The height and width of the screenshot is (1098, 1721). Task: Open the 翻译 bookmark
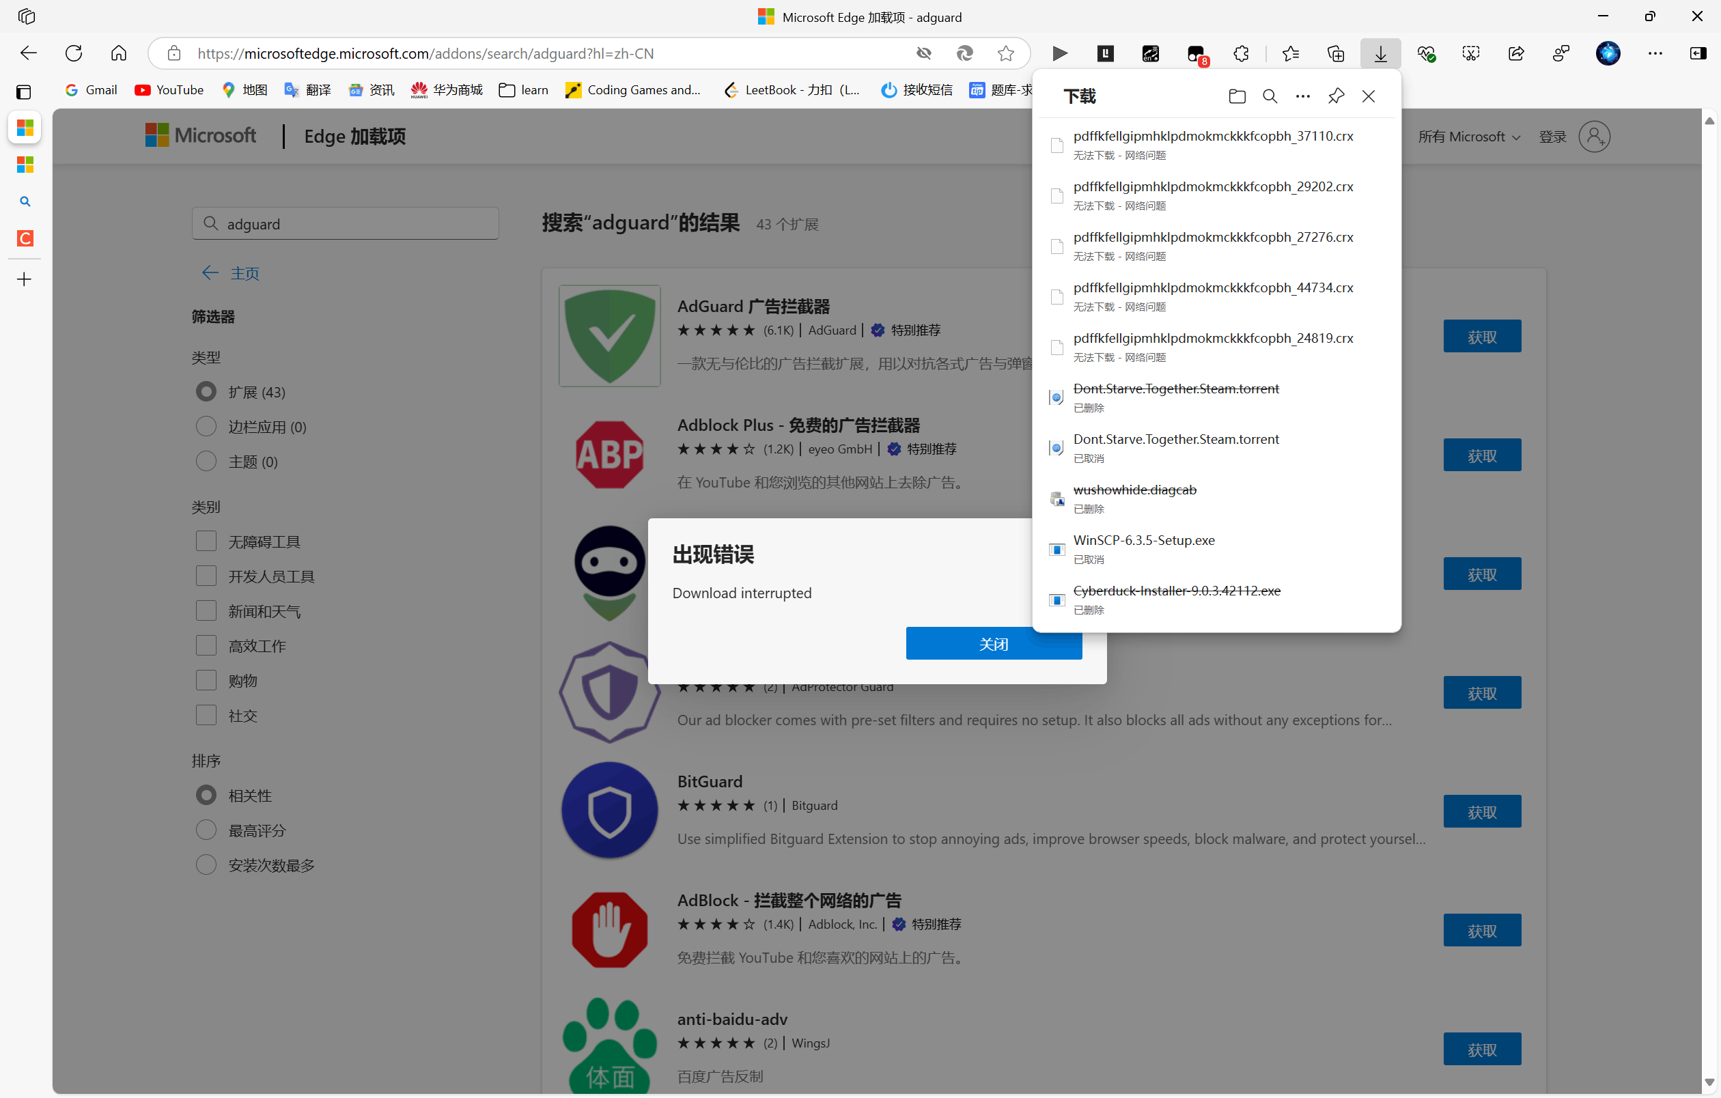click(x=307, y=90)
